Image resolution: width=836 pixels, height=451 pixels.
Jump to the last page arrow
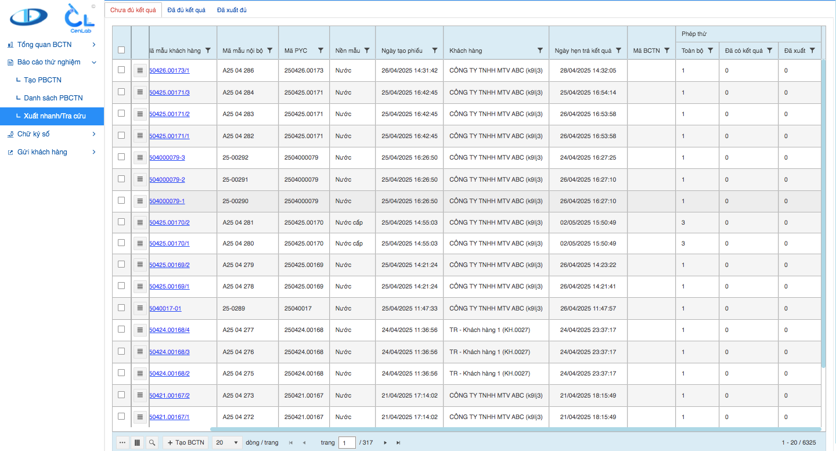click(398, 443)
